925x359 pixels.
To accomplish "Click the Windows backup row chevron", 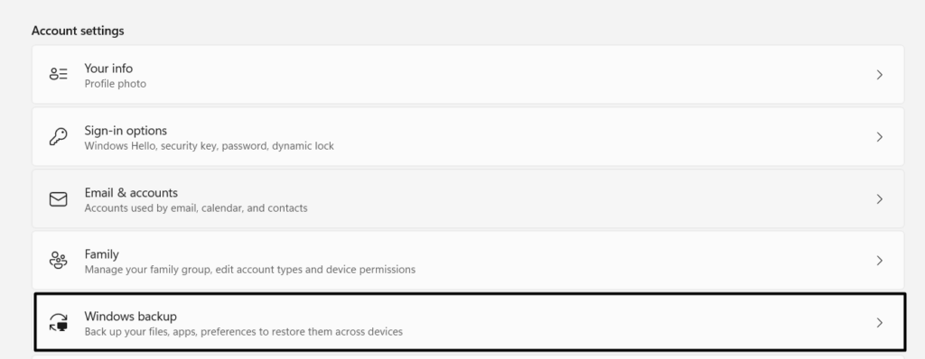I will (x=879, y=322).
